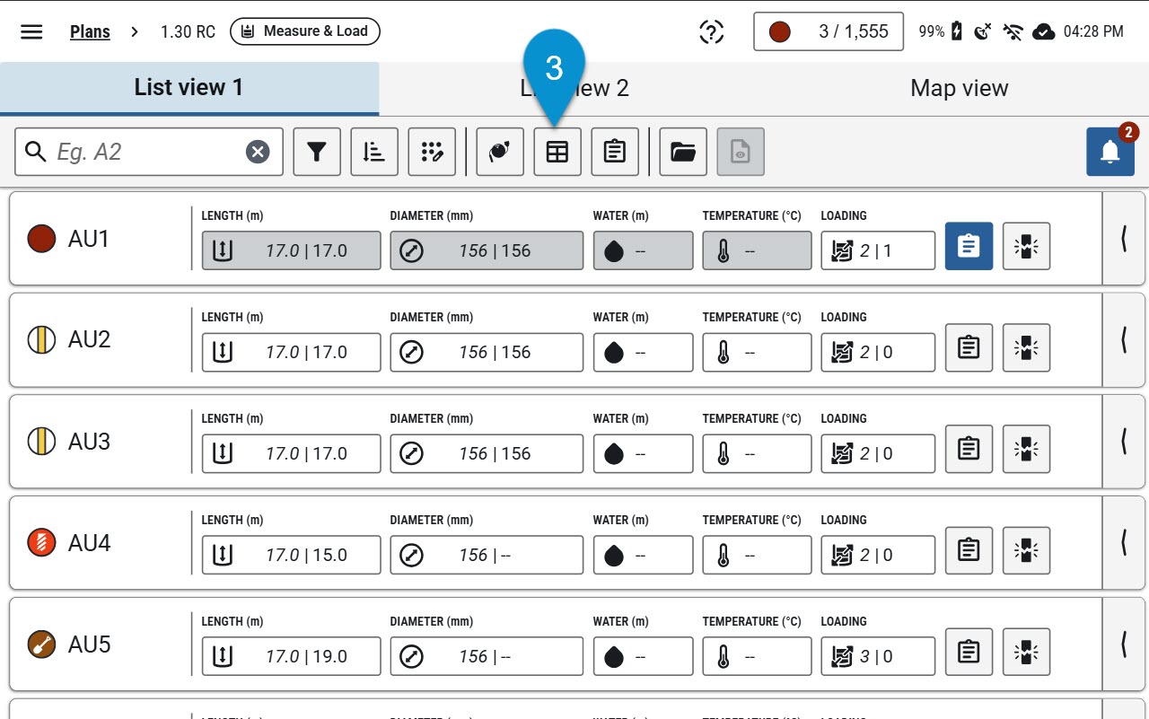Click the AU5 brown status icon

42,644
